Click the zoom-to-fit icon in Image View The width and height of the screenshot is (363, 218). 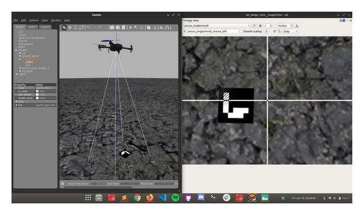pos(260,26)
